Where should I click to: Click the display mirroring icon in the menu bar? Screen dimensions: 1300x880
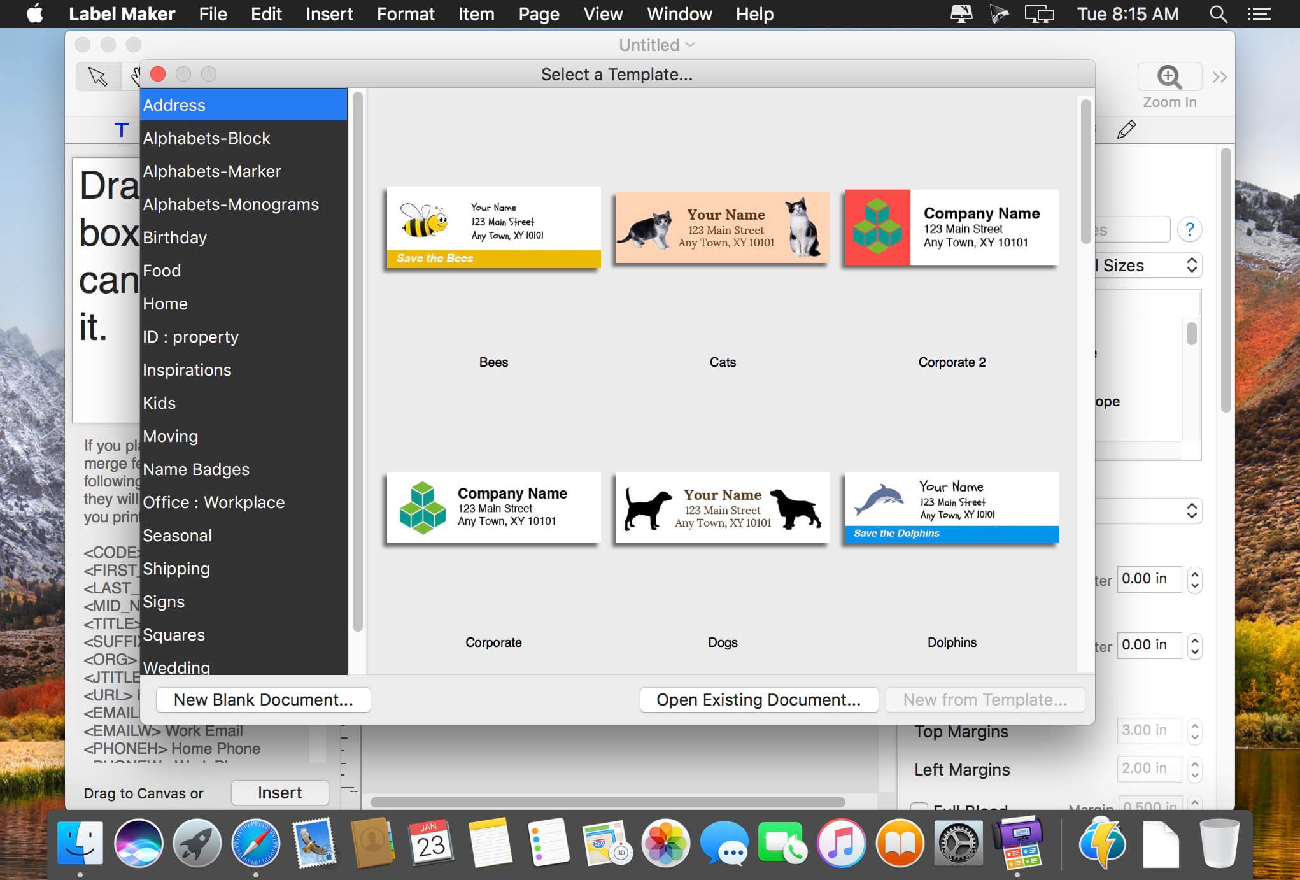click(1039, 13)
